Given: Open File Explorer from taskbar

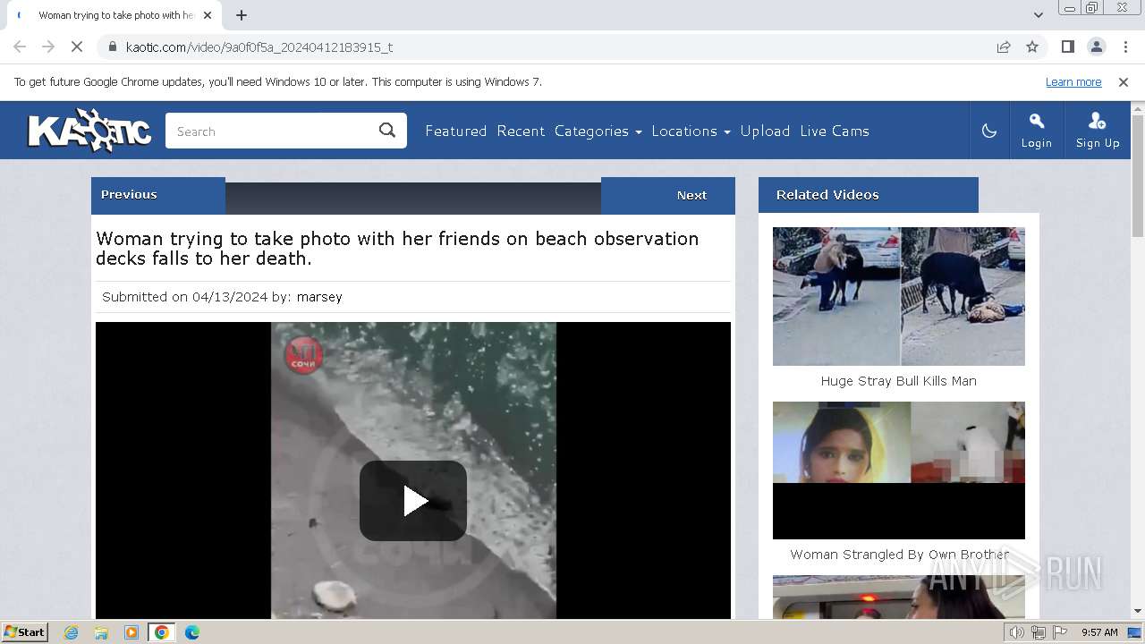Looking at the screenshot, I should 101,632.
